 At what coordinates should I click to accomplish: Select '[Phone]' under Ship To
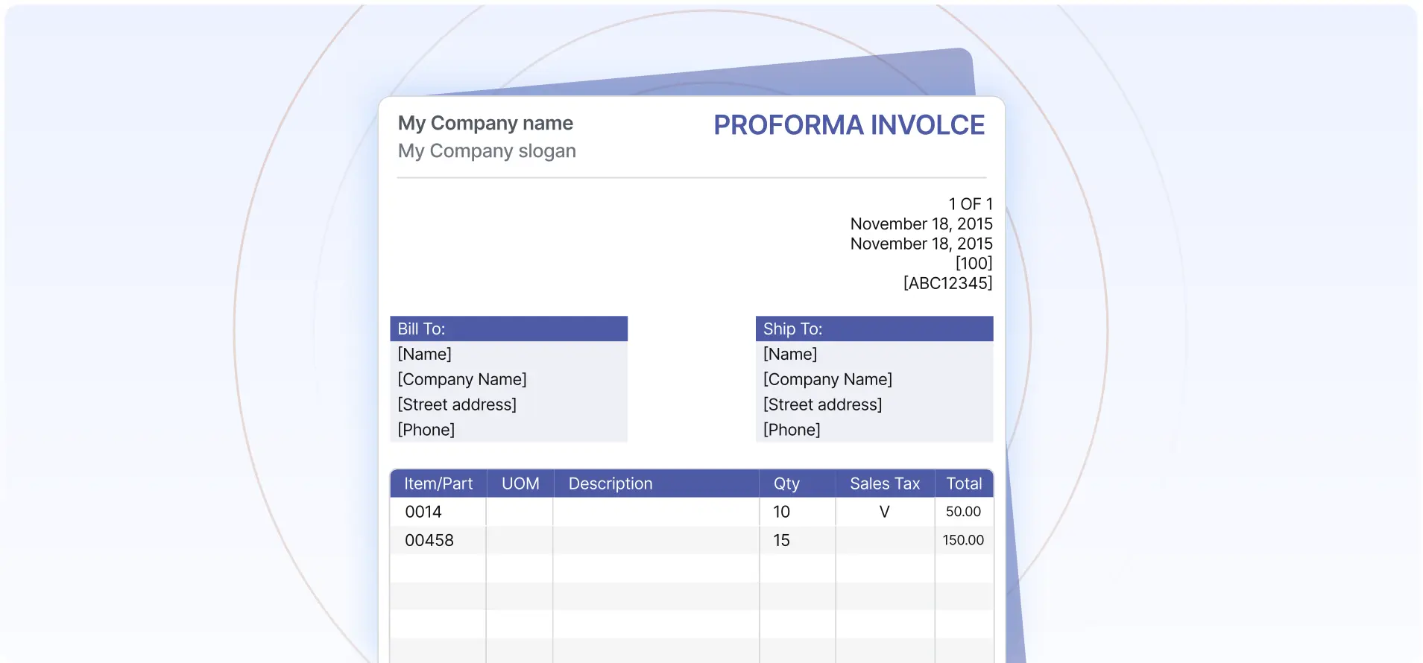coord(792,430)
